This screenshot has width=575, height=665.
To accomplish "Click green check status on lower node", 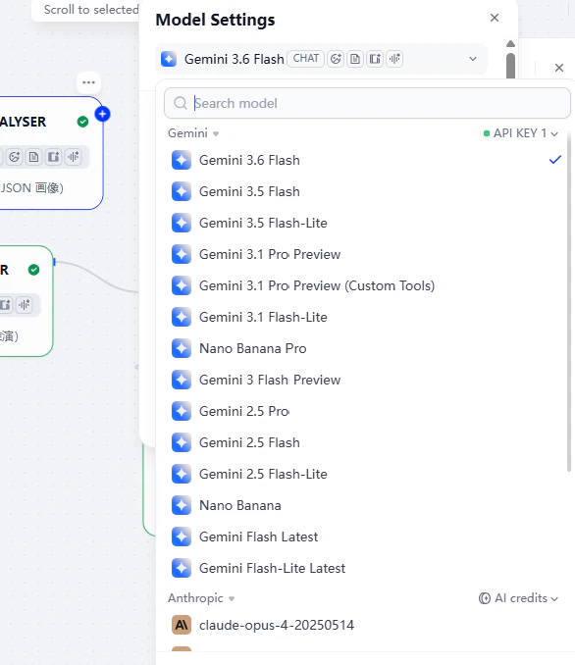I will [x=34, y=270].
